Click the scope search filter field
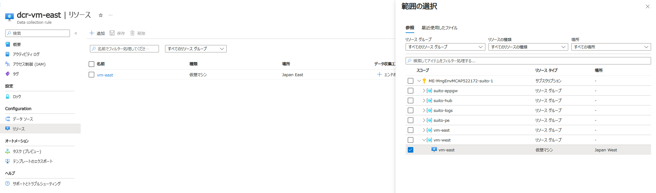The image size is (656, 193). pos(528,61)
